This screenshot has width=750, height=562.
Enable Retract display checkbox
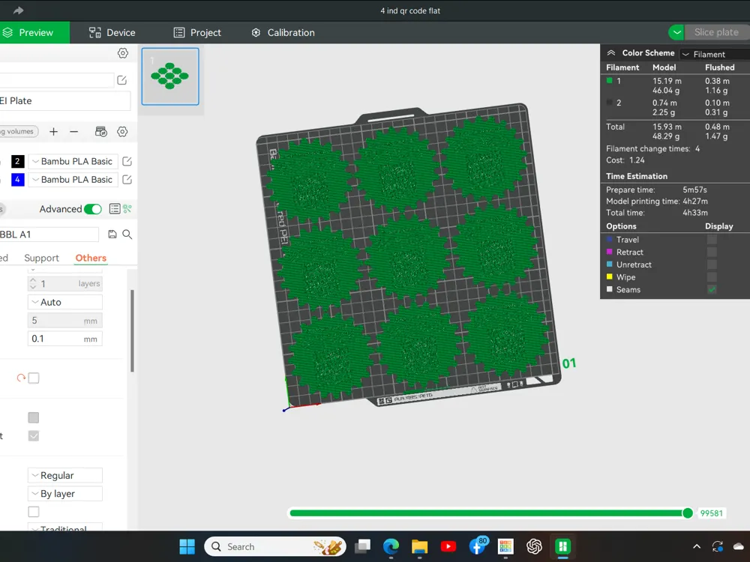[712, 252]
